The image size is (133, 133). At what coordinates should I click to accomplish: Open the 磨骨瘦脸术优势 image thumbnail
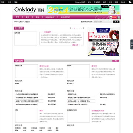pos(78,116)
